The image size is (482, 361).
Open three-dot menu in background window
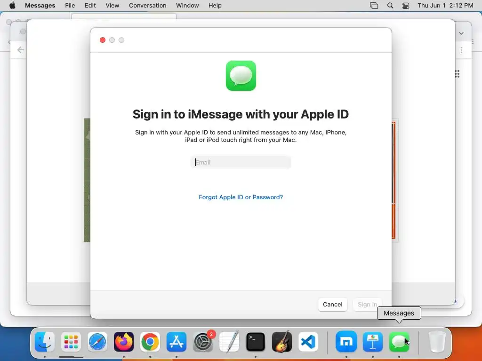[x=461, y=50]
